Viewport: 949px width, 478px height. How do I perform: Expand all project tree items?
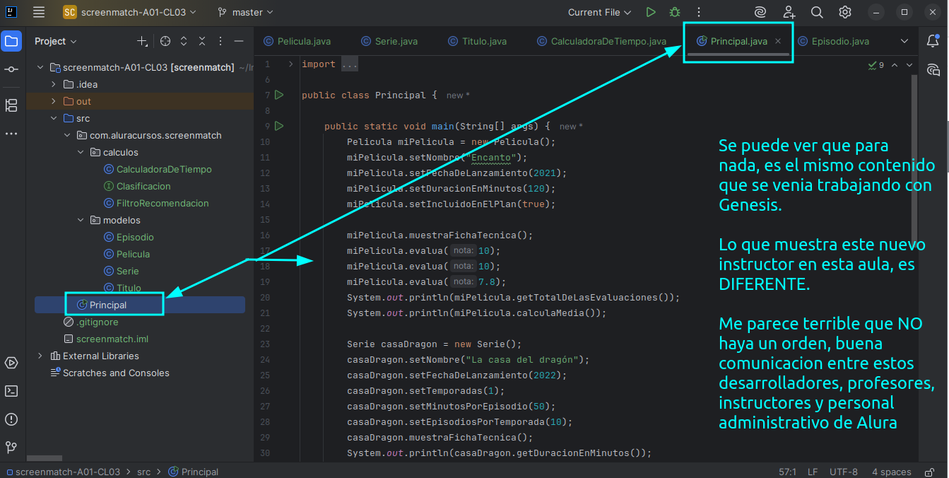coord(184,41)
